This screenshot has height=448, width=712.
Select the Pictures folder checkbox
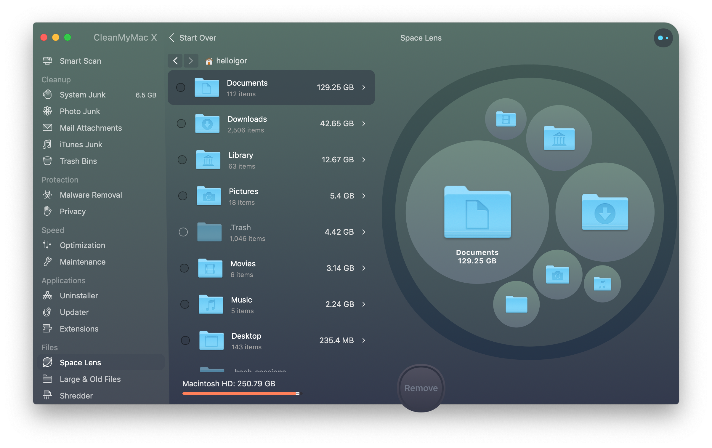click(182, 196)
